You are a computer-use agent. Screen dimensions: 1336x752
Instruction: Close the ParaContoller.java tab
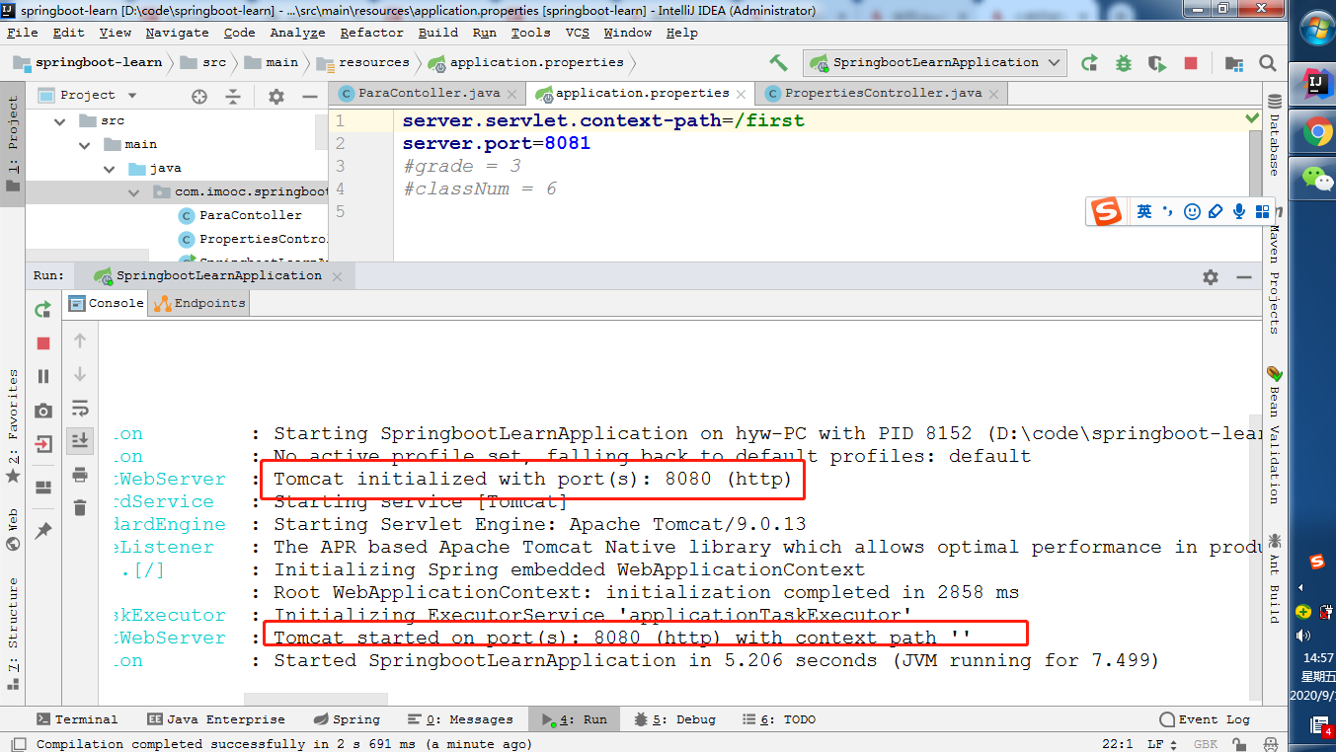(x=513, y=95)
